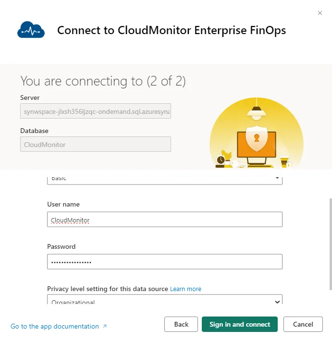Image resolution: width=332 pixels, height=342 pixels.
Task: Click the 'You are connecting to (2 of 2)' heading
Action: pos(103,81)
